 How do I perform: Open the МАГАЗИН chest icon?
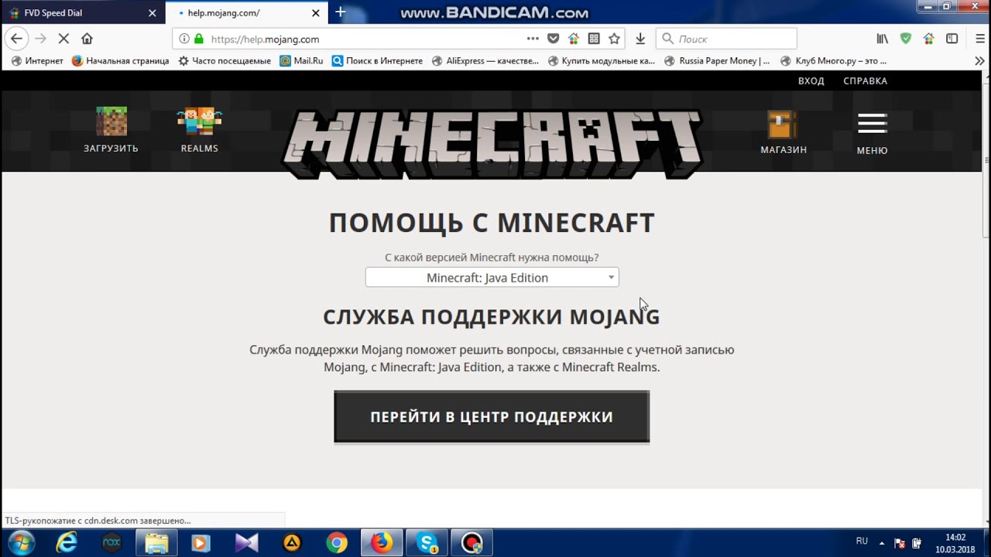pos(783,125)
